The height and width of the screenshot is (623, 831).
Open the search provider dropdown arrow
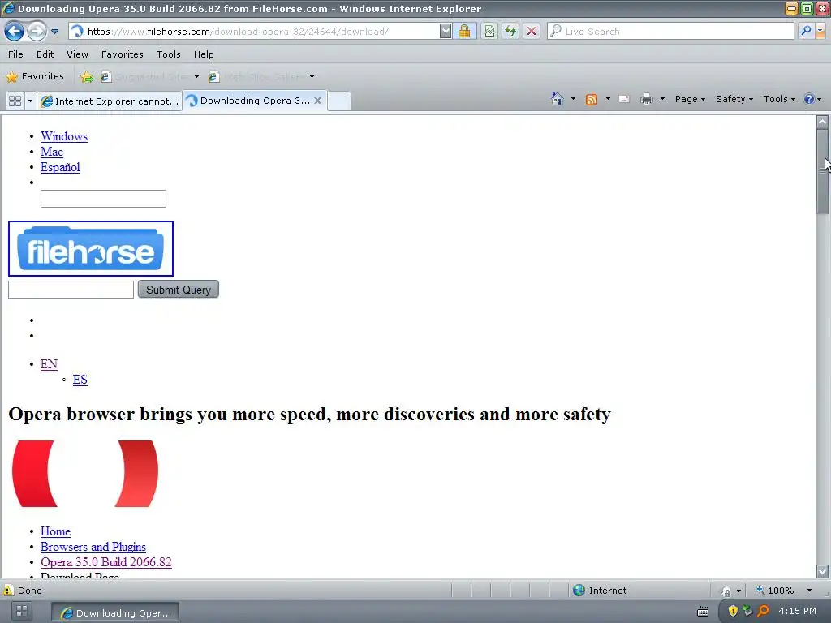coord(820,32)
